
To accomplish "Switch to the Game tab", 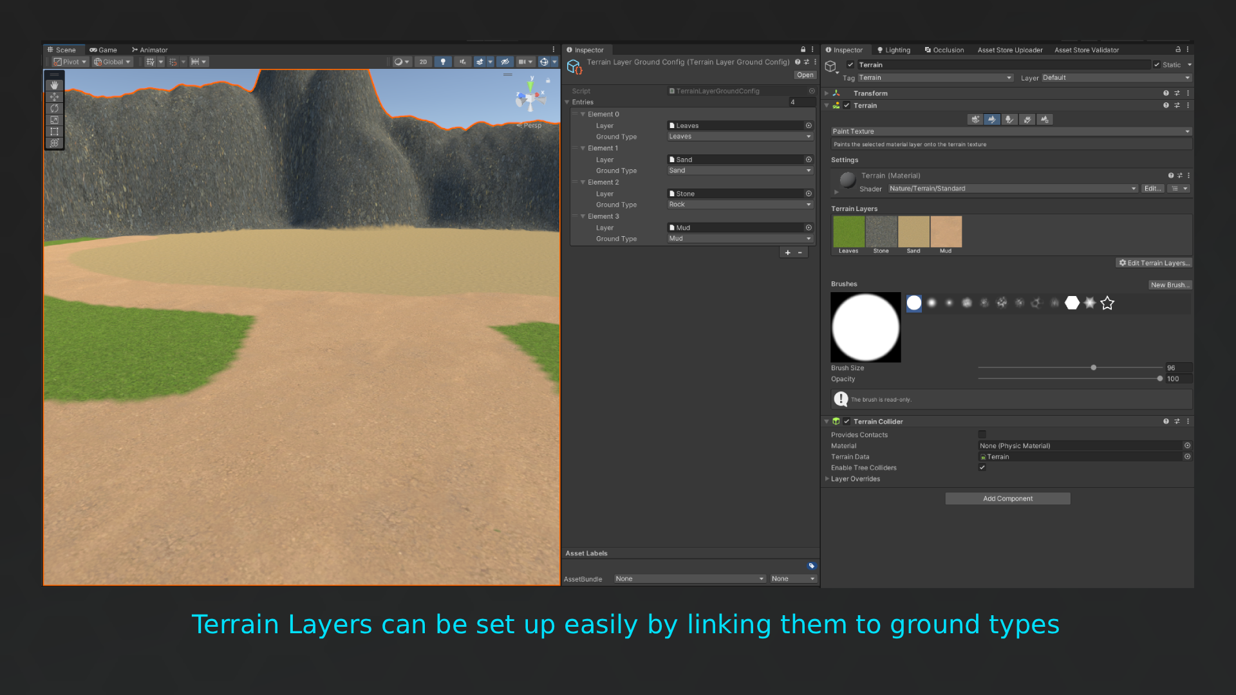I will (104, 50).
